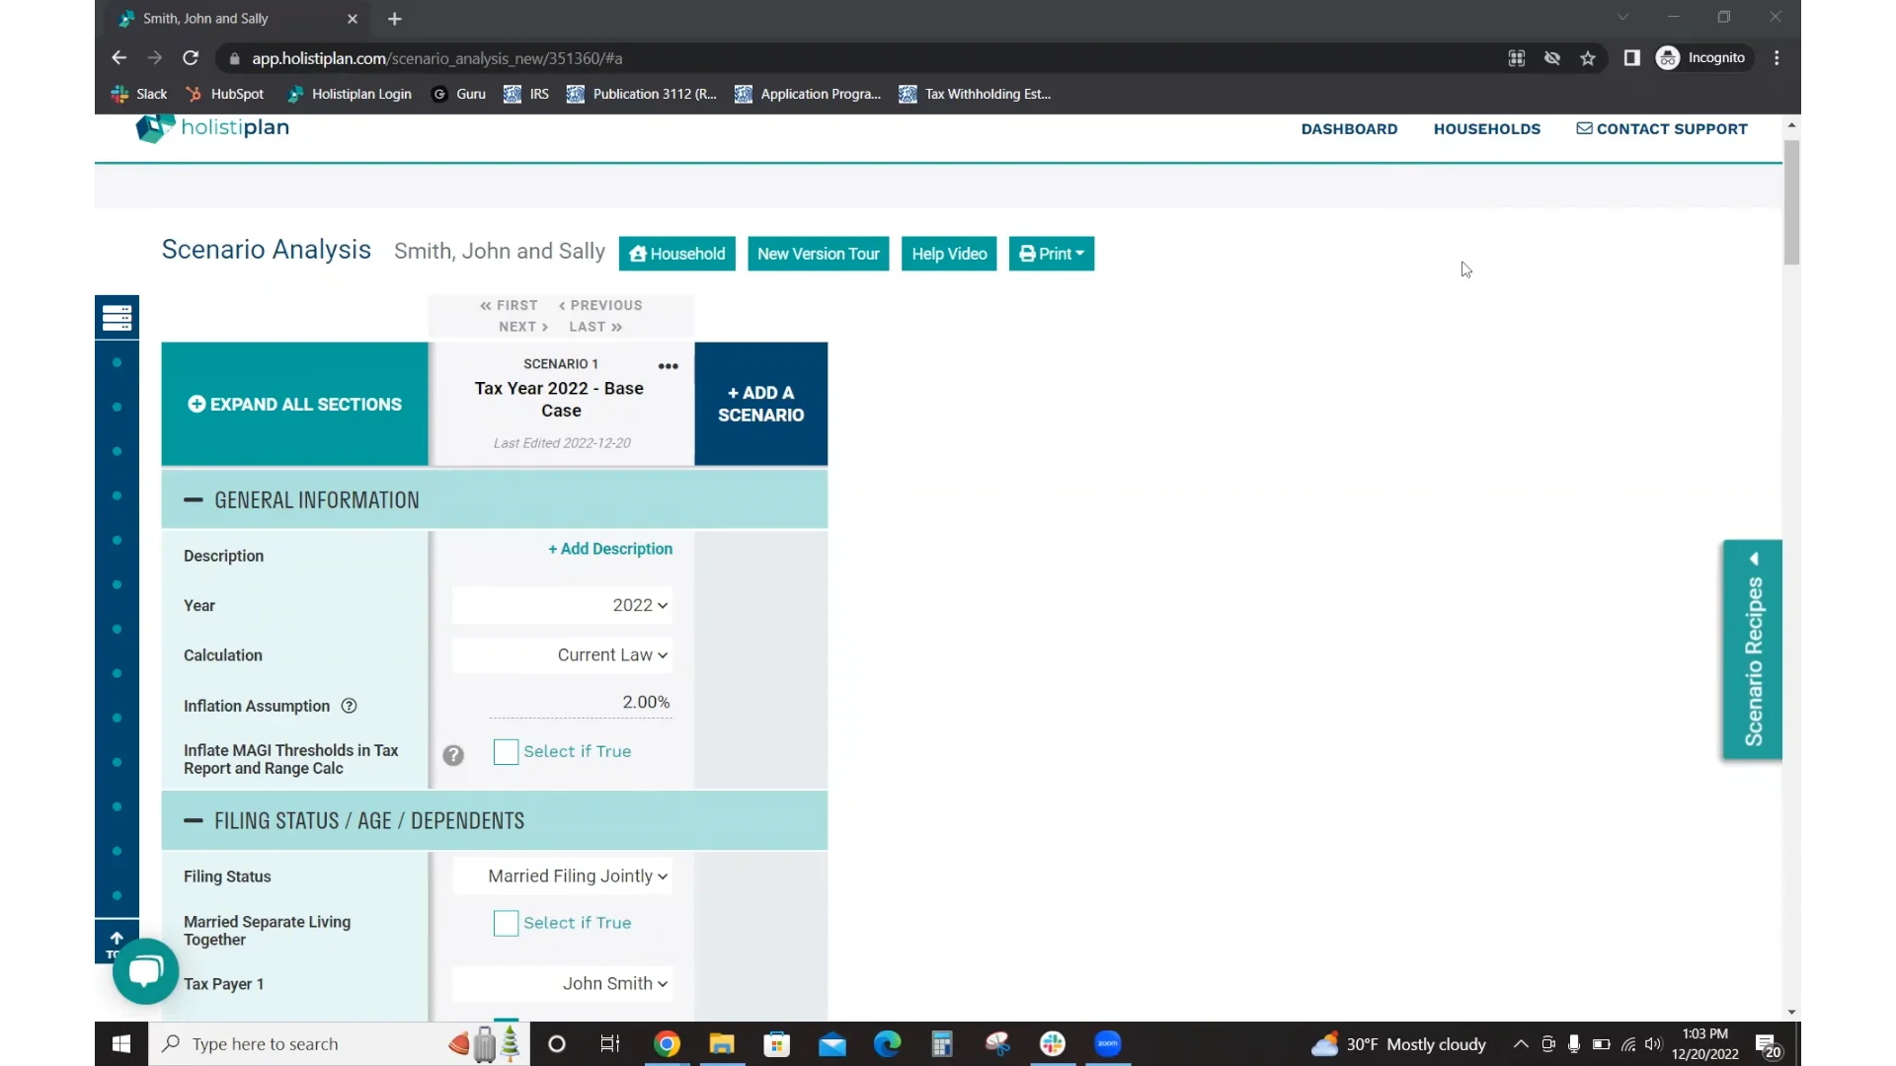Open the live chat bubble

pos(145,971)
